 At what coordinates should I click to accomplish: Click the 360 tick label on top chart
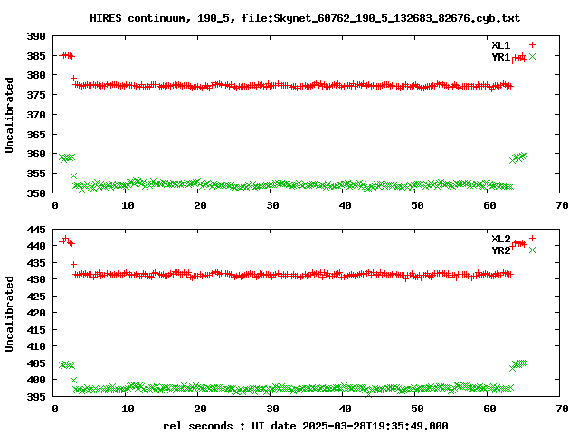click(36, 154)
